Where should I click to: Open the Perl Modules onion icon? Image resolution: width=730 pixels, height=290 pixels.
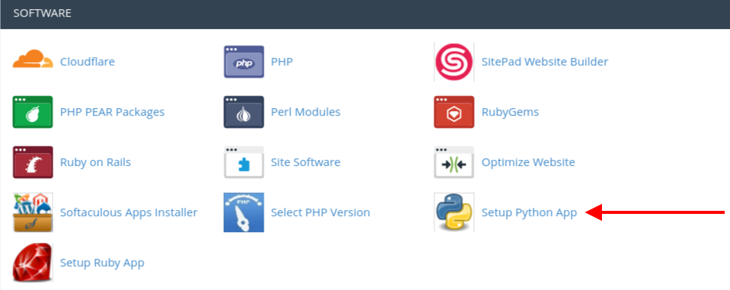[x=244, y=112]
